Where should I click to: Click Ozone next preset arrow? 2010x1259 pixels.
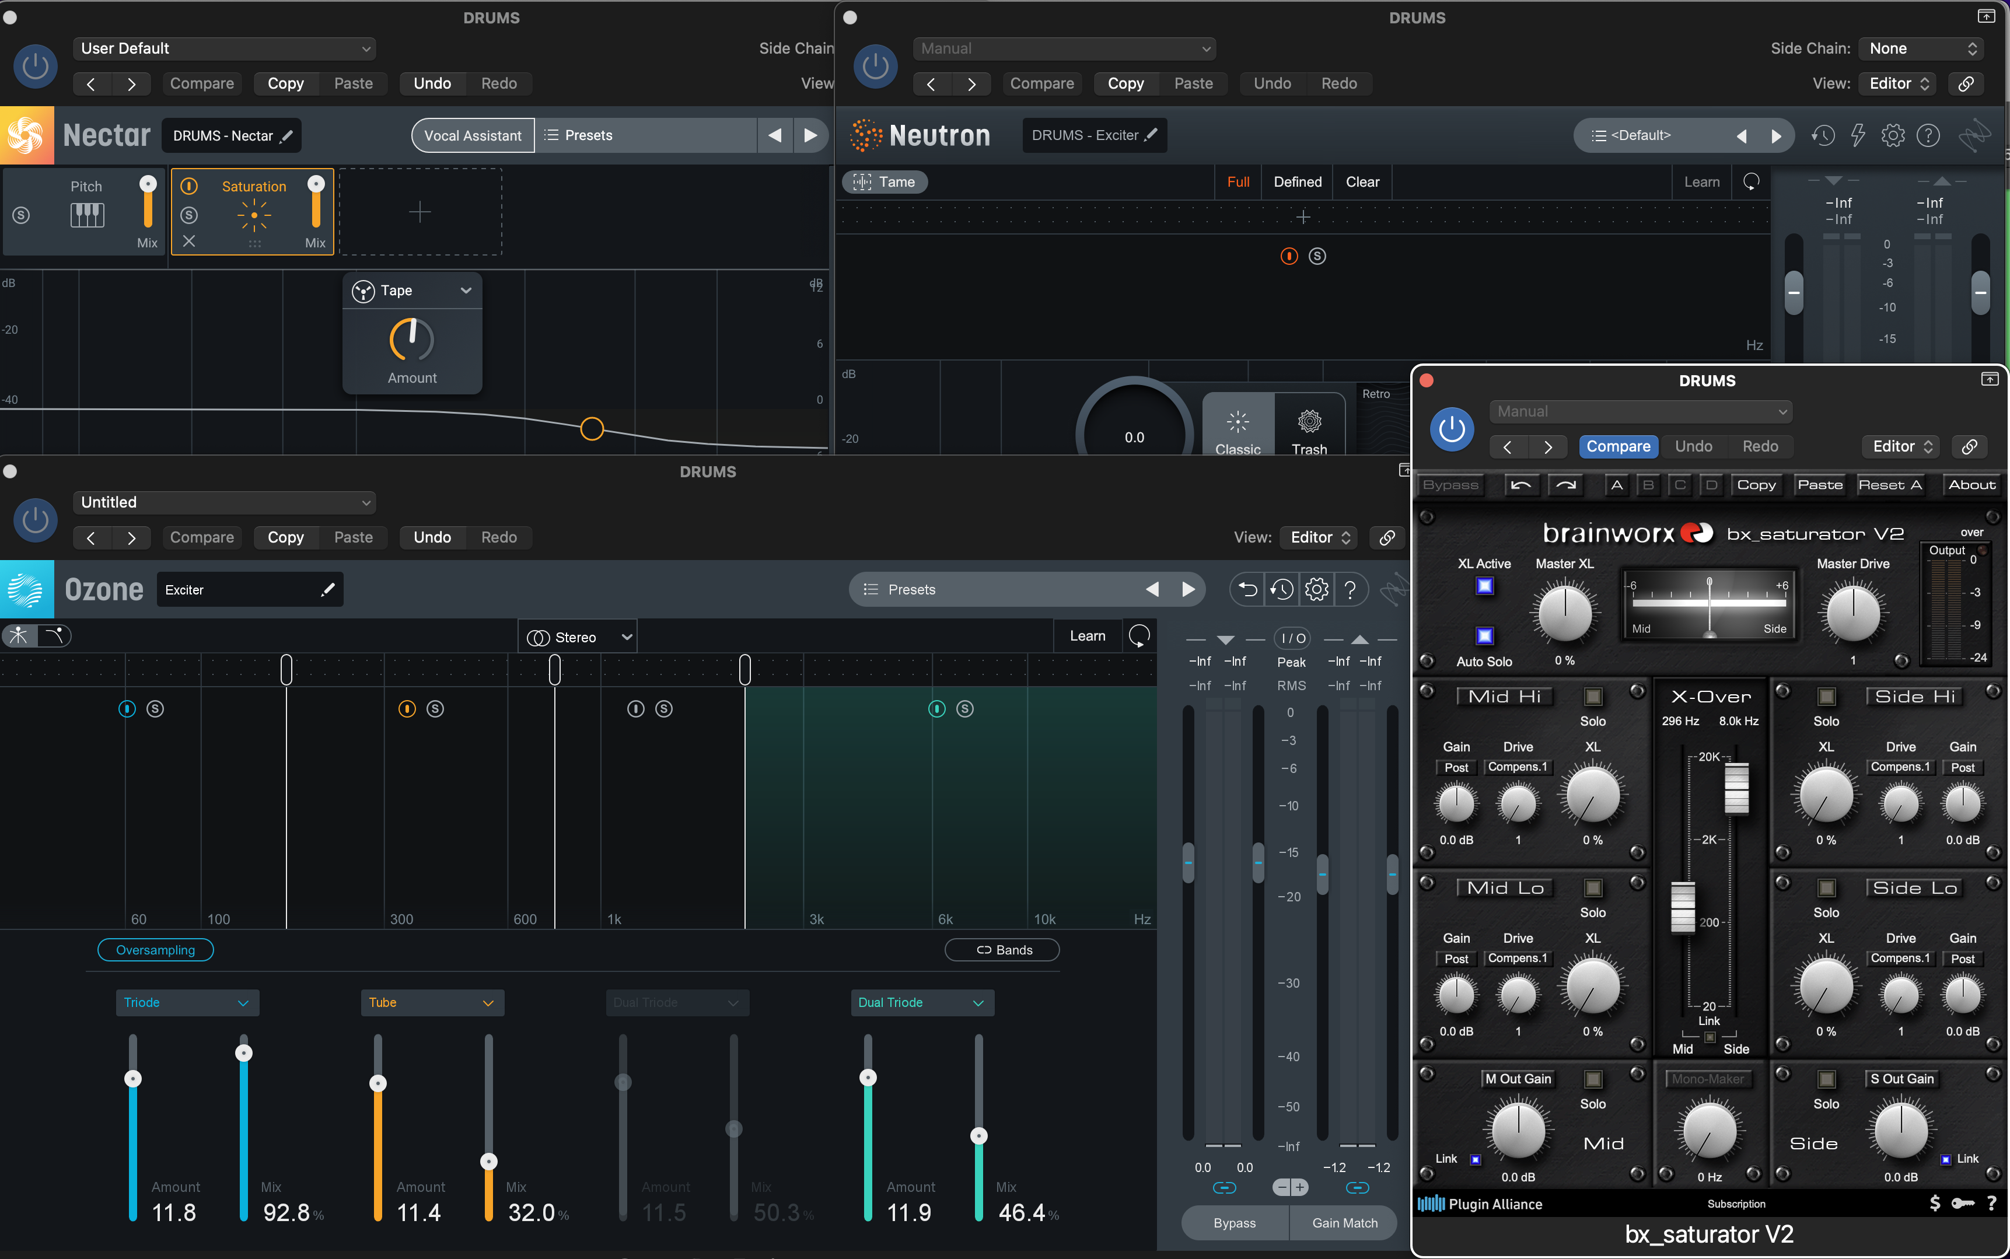(1188, 589)
